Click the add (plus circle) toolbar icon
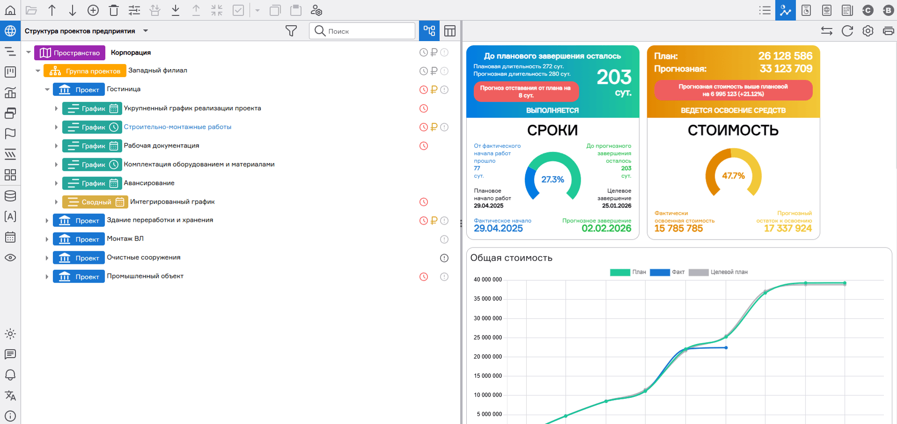This screenshot has width=897, height=424. [93, 10]
